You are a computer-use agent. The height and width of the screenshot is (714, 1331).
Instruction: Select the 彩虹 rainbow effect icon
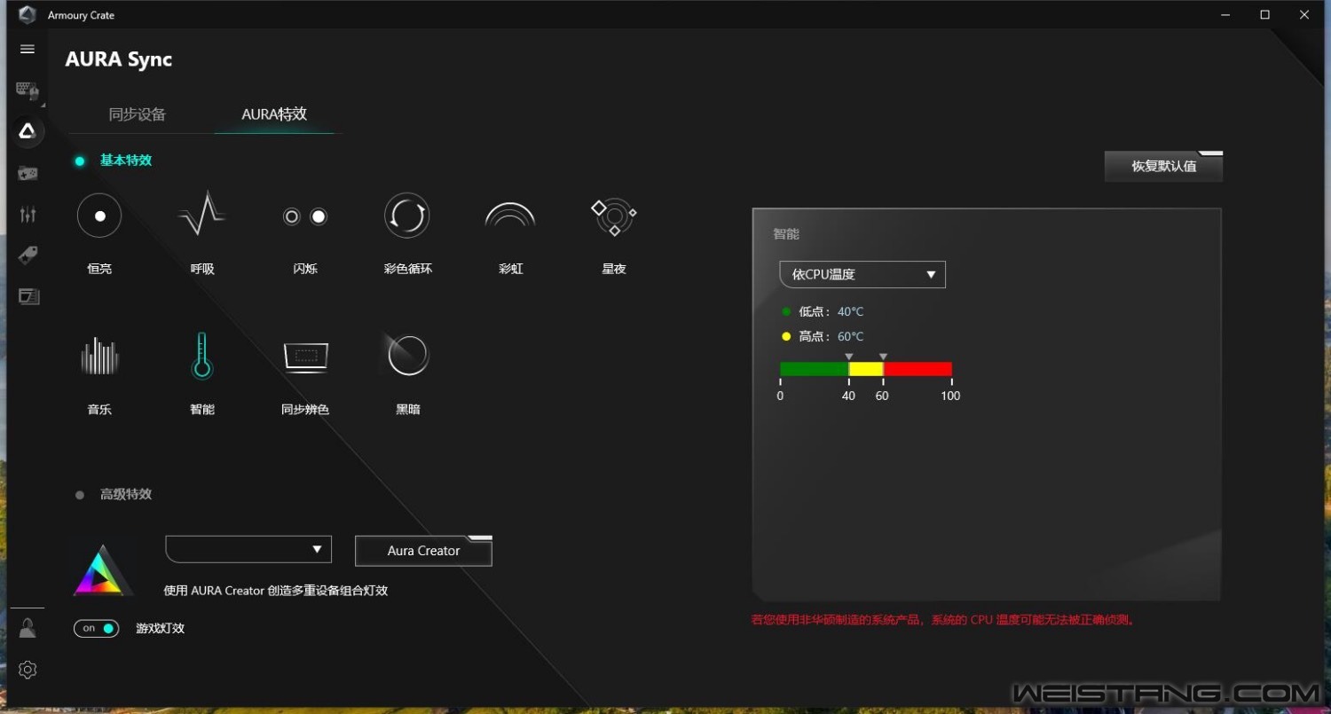point(510,216)
